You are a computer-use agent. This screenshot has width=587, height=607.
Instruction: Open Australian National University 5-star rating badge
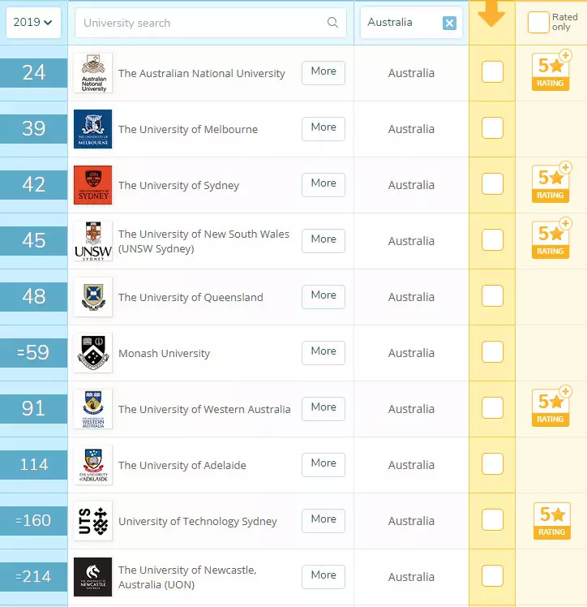point(551,71)
